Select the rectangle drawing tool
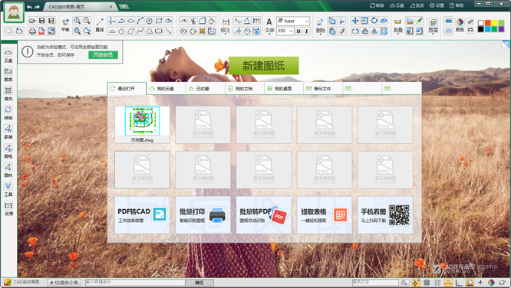The height and width of the screenshot is (288, 511). coord(159,21)
